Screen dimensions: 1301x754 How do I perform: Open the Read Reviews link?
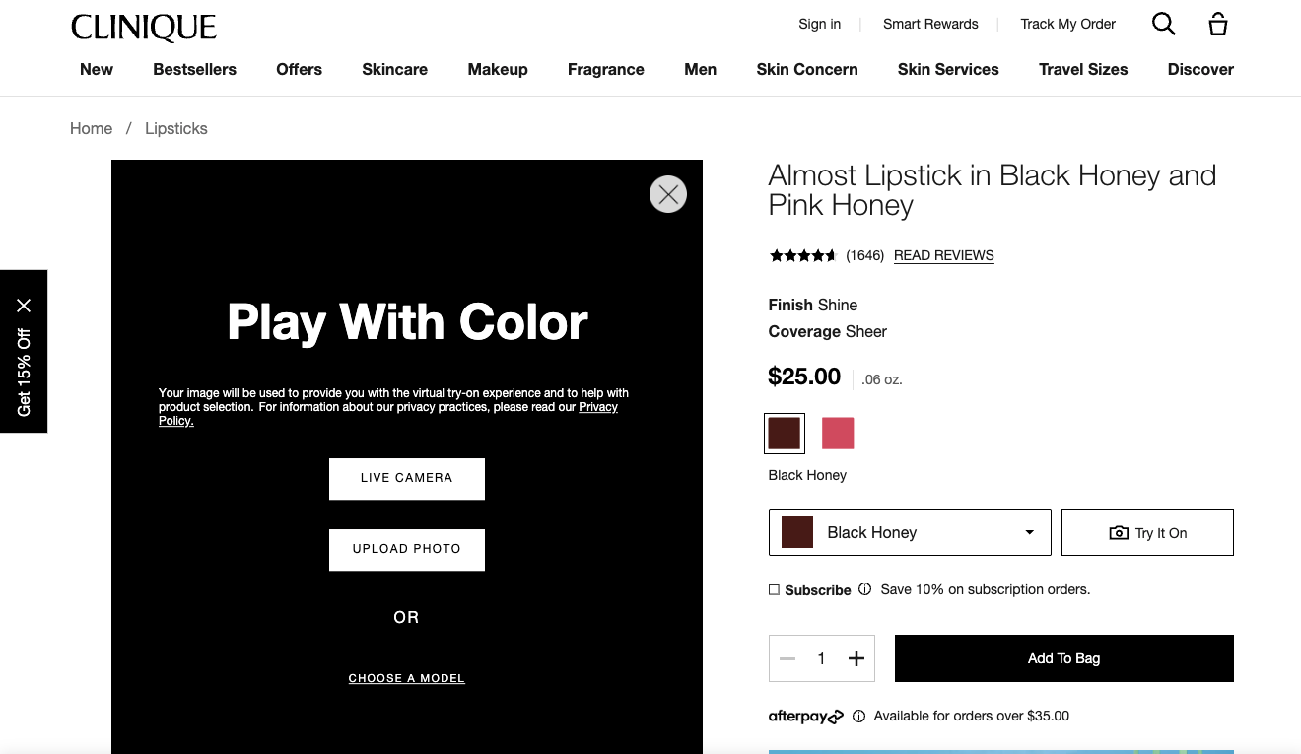[944, 255]
